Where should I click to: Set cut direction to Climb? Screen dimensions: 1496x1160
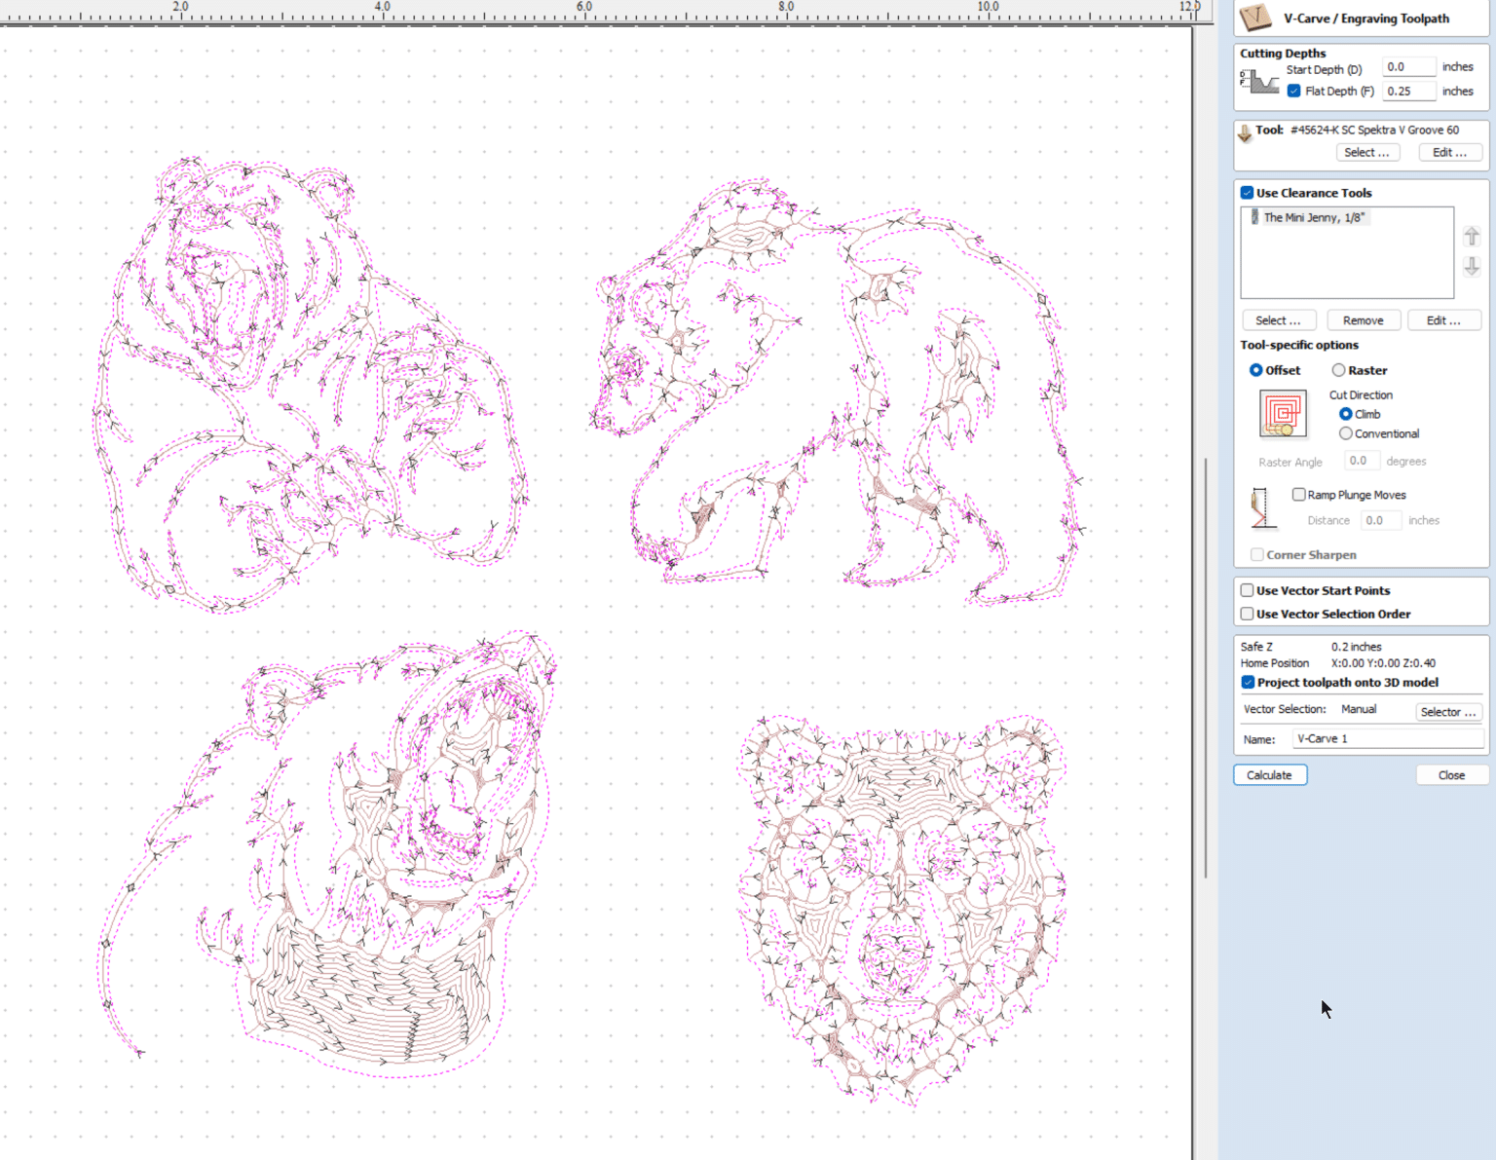pyautogui.click(x=1346, y=414)
